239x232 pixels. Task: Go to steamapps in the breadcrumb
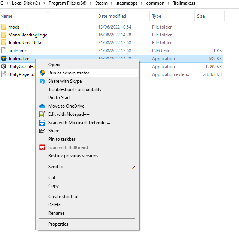127,3
